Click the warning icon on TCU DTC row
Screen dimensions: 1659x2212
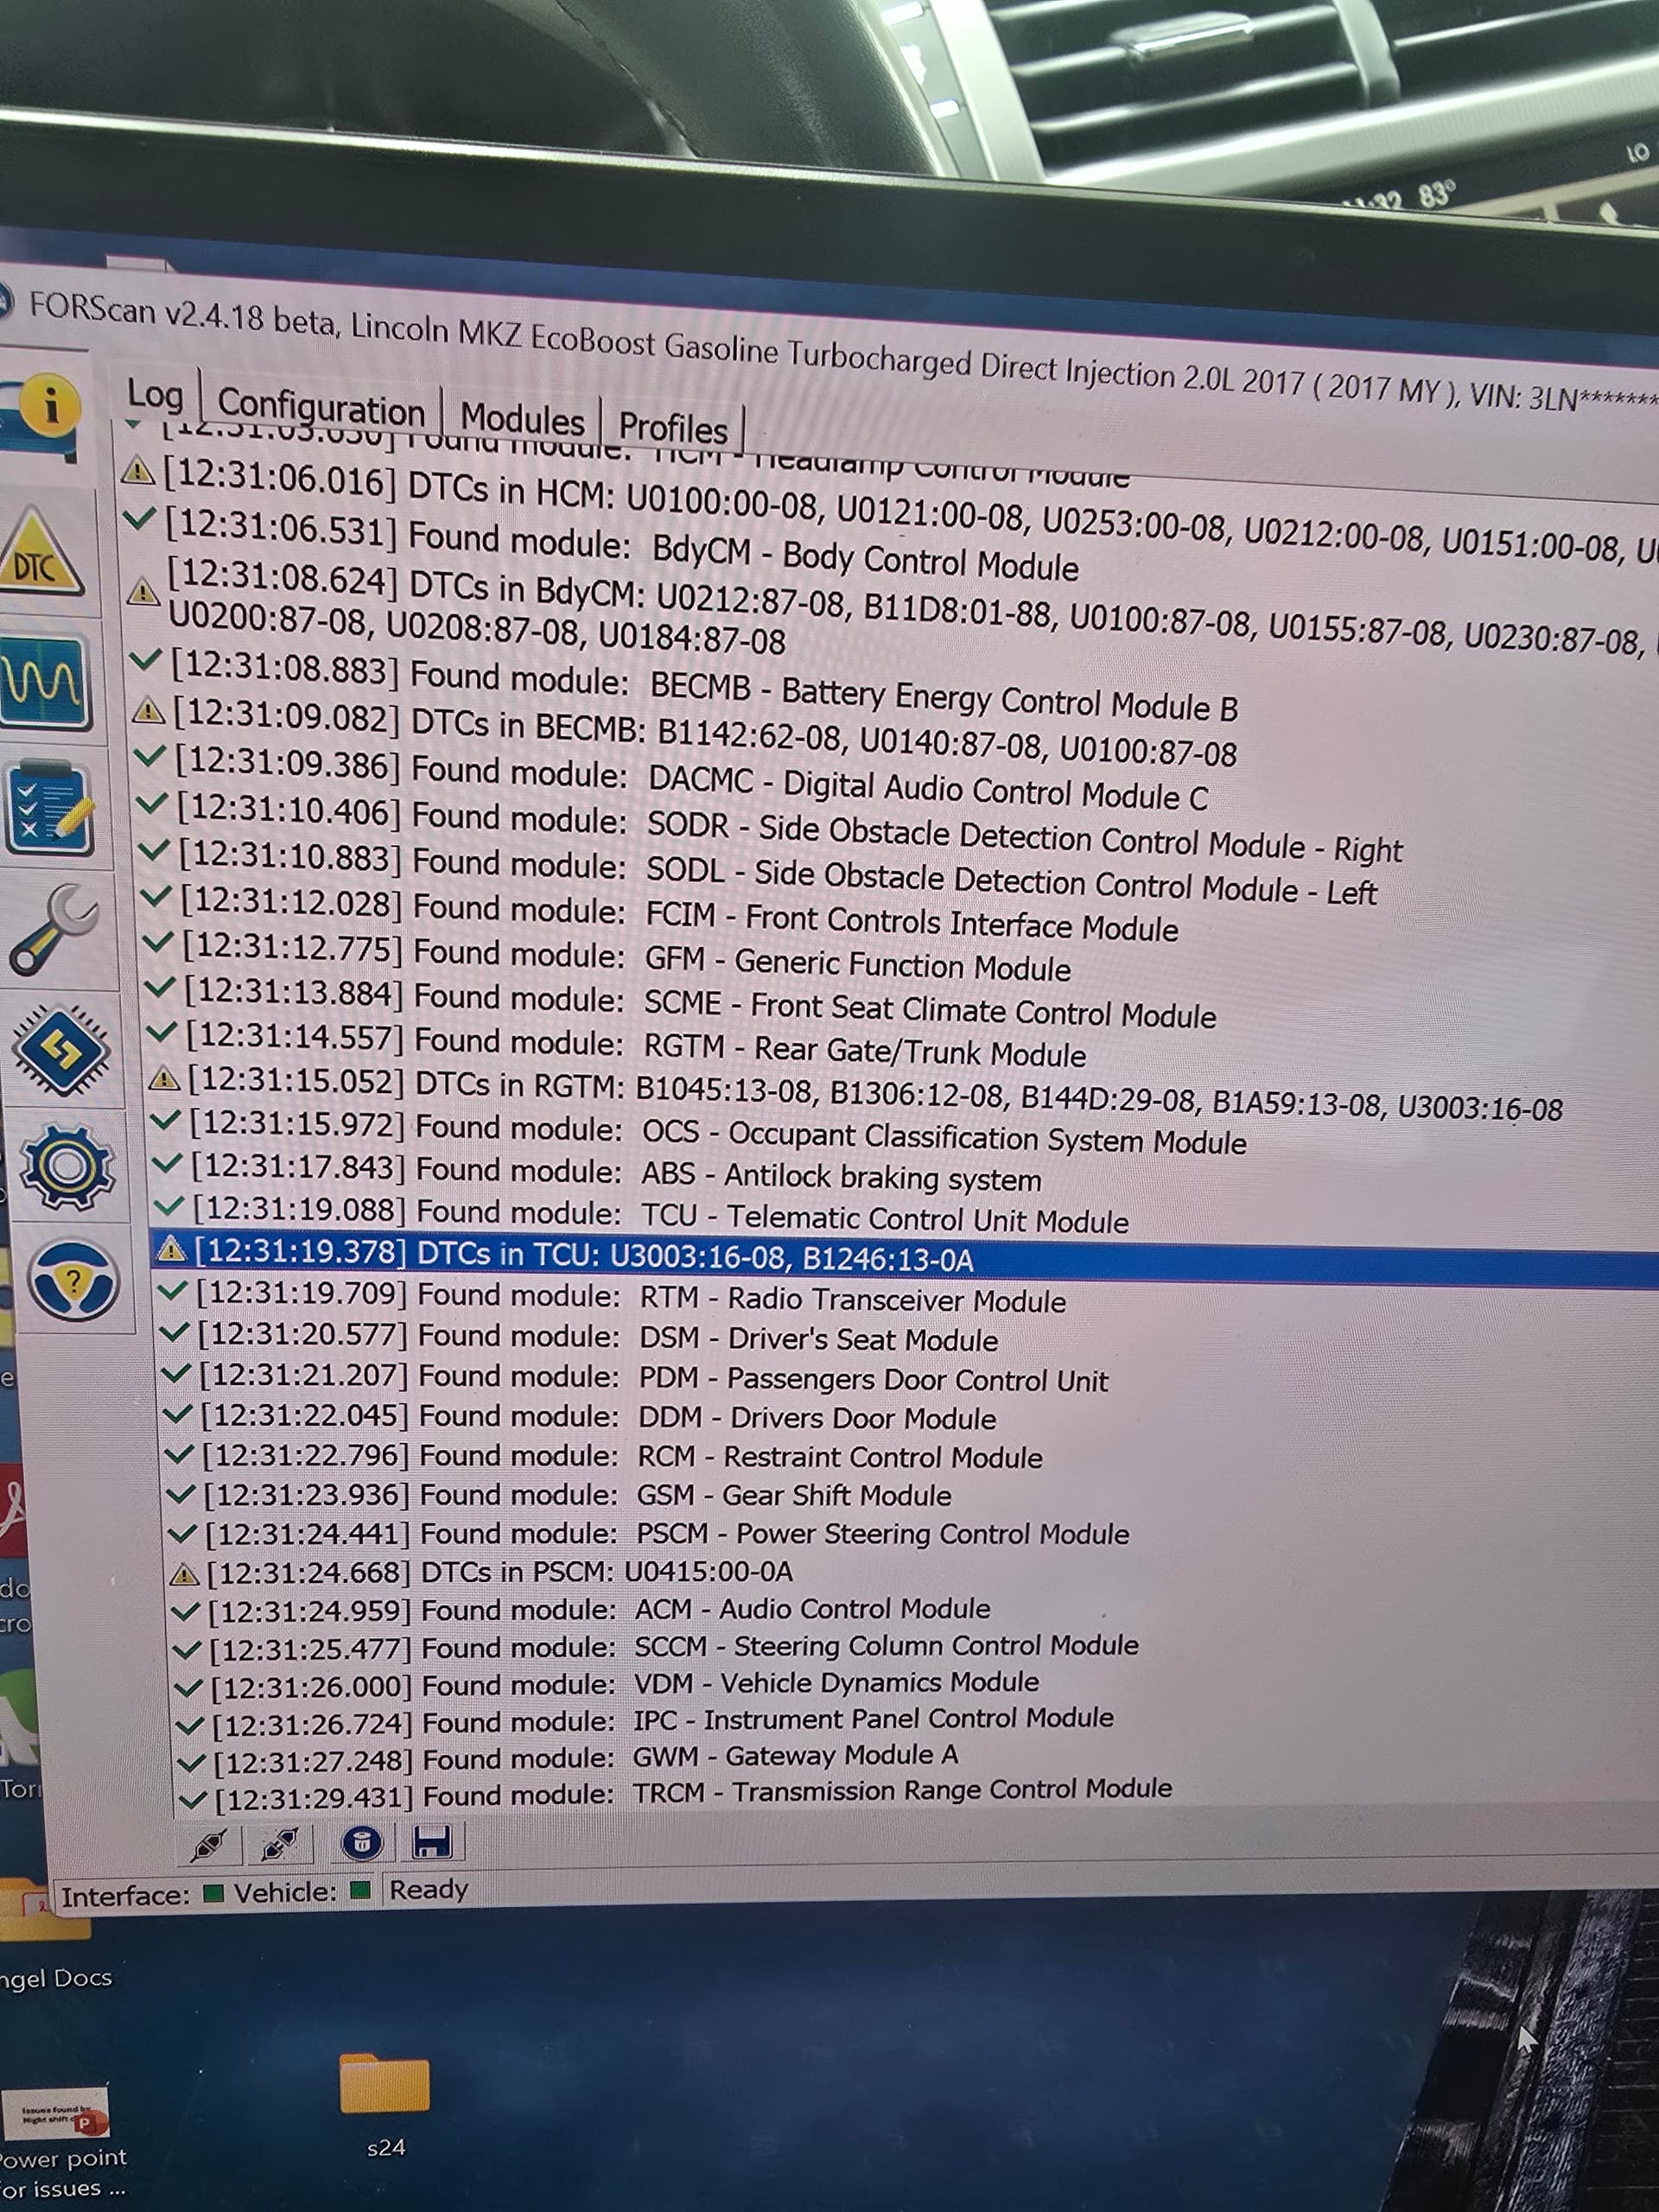coord(172,1250)
